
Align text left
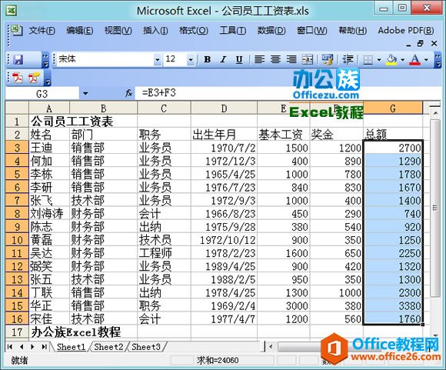click(x=259, y=59)
